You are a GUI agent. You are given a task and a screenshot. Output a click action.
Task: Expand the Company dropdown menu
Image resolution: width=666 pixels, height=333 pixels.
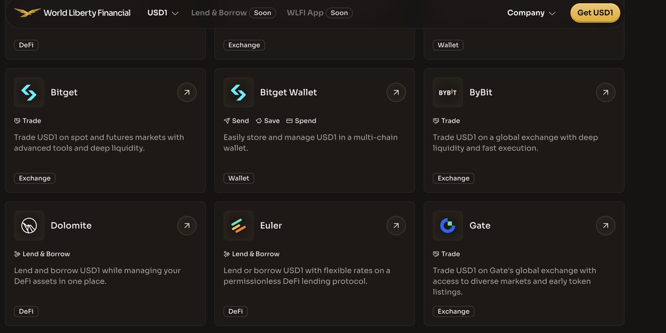pos(531,13)
